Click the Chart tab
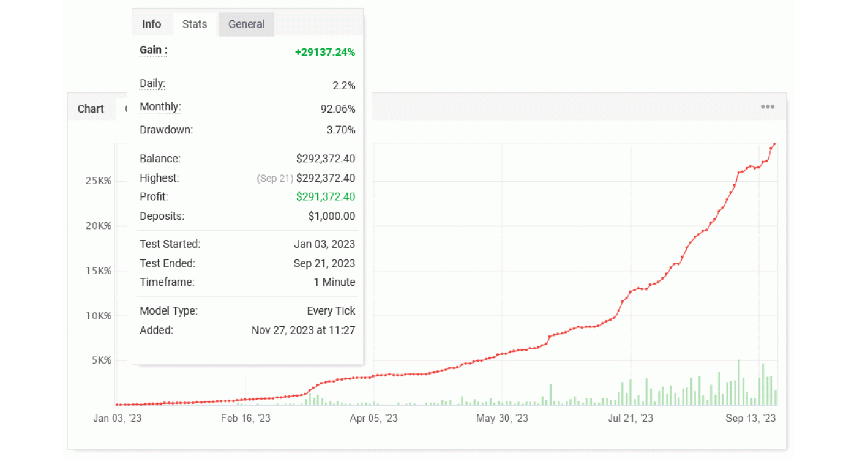The height and width of the screenshot is (459, 857). 91,109
